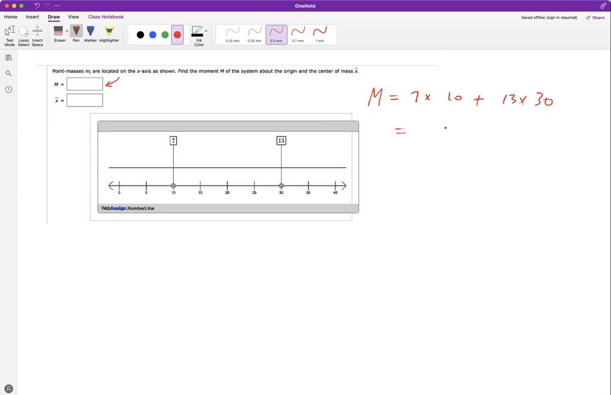The height and width of the screenshot is (395, 611).
Task: Open the Class Notebook tab
Action: 106,17
